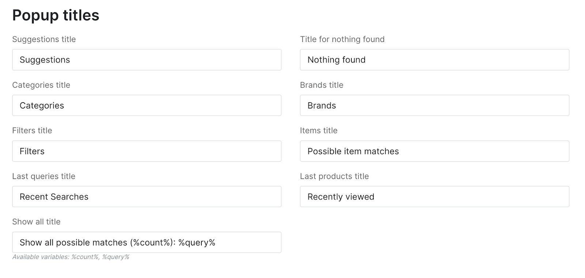The image size is (585, 278).
Task: Focus the Filters title input
Action: [x=146, y=151]
